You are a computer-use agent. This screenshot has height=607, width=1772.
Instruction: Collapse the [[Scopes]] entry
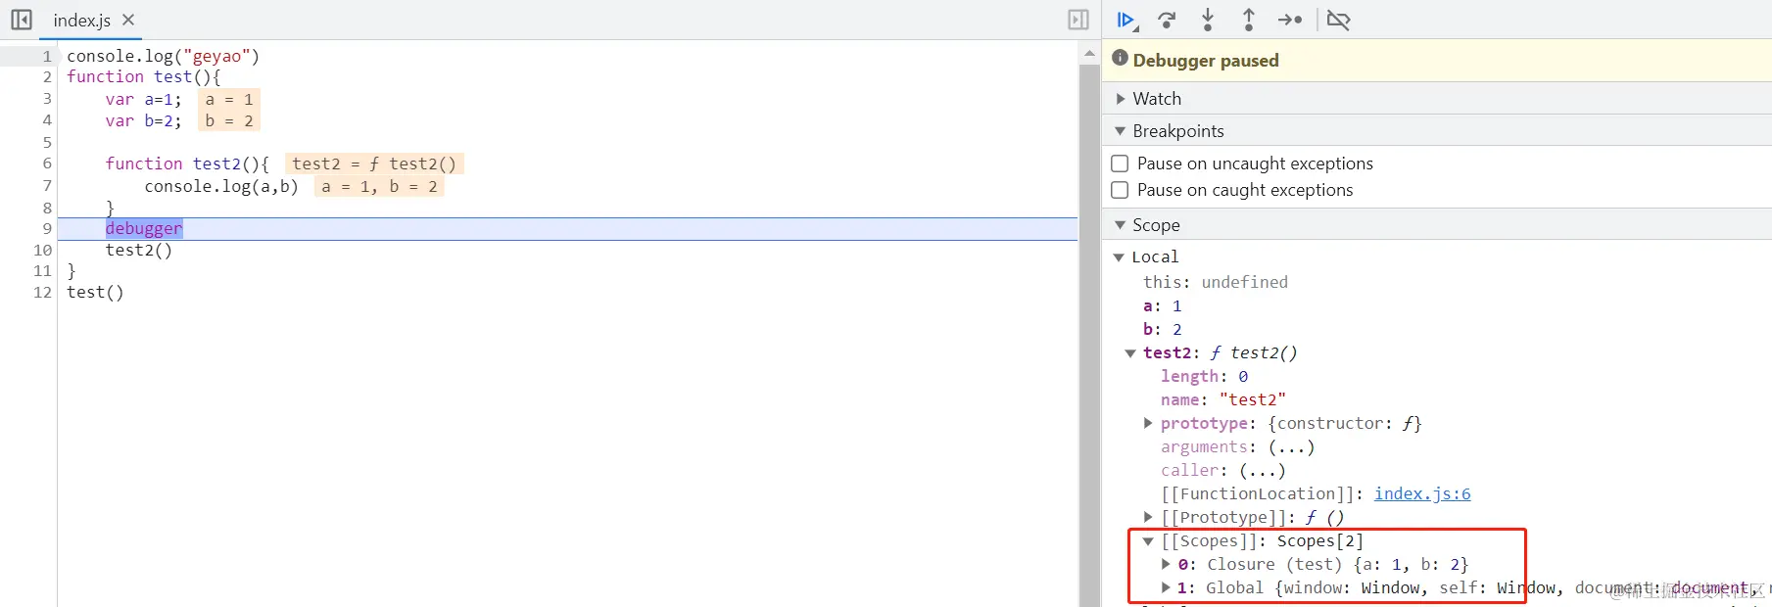pos(1148,541)
